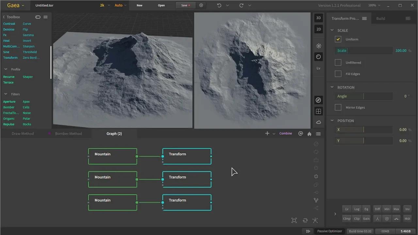The width and height of the screenshot is (418, 235).
Task: Click the Save button
Action: coord(185,5)
